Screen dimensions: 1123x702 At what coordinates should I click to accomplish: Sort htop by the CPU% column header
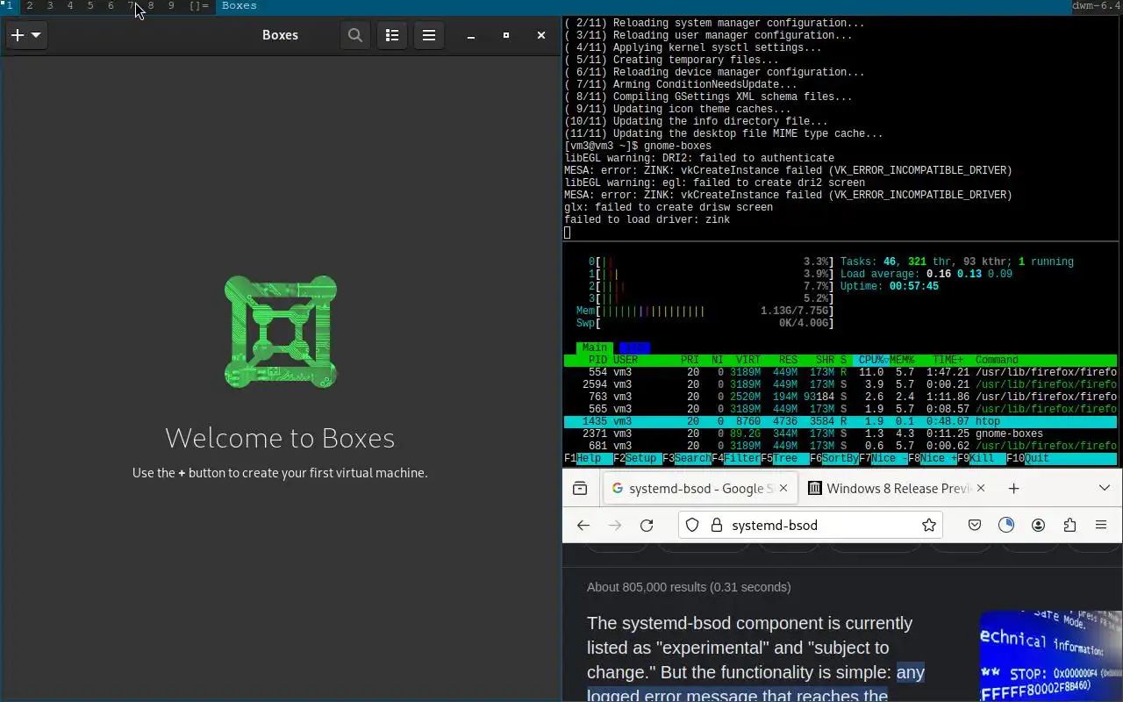[871, 360]
